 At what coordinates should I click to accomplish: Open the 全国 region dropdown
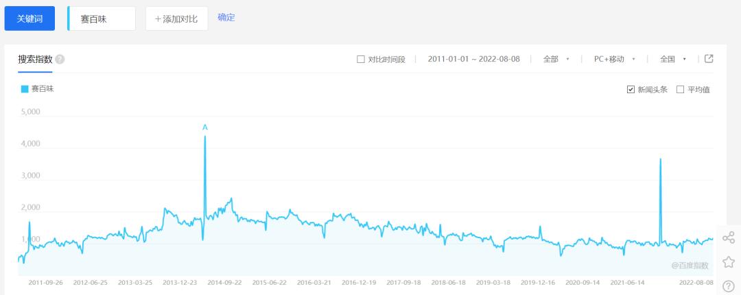pos(673,59)
